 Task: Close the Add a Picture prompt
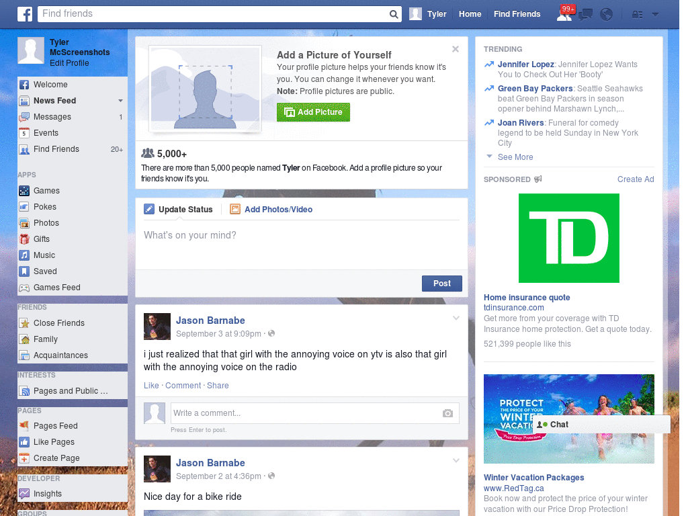(456, 49)
